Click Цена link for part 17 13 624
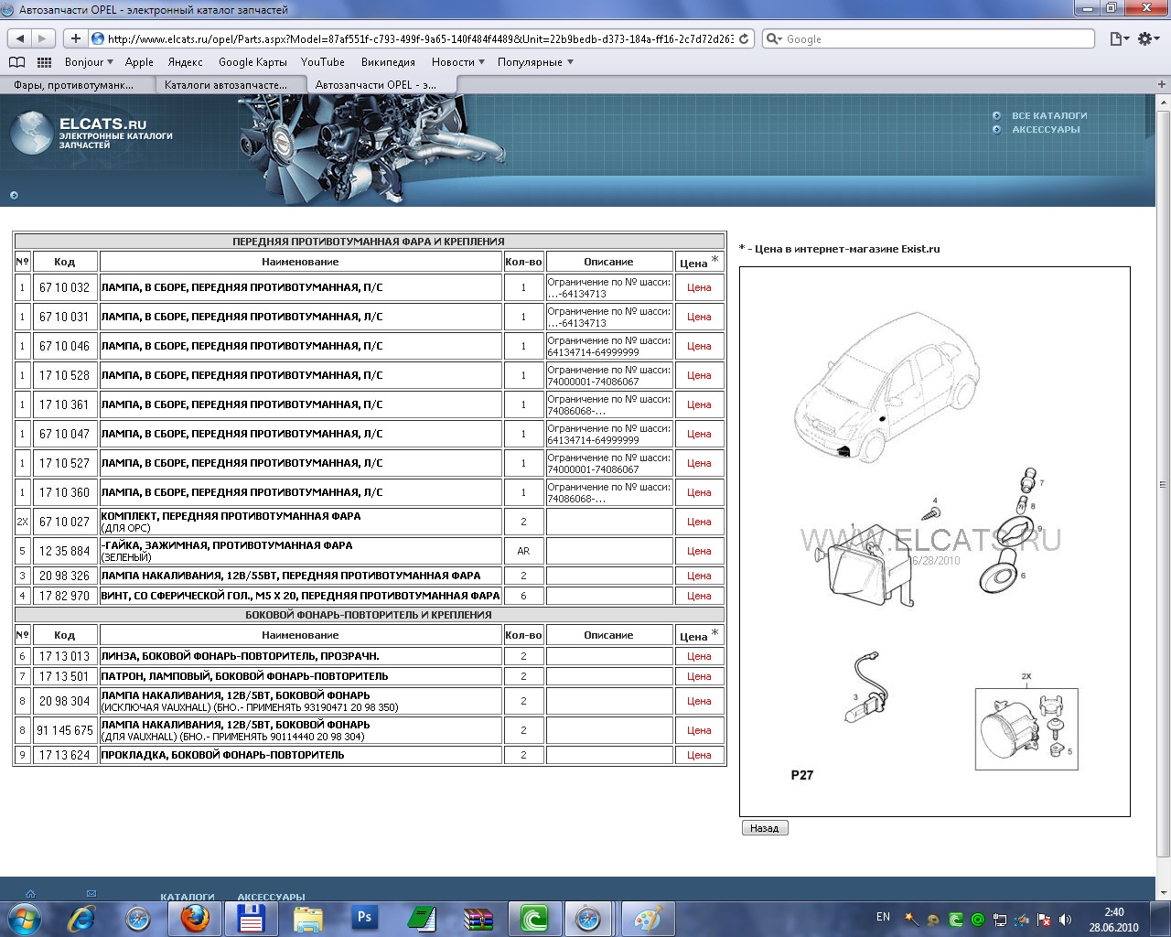1171x937 pixels. 699,755
